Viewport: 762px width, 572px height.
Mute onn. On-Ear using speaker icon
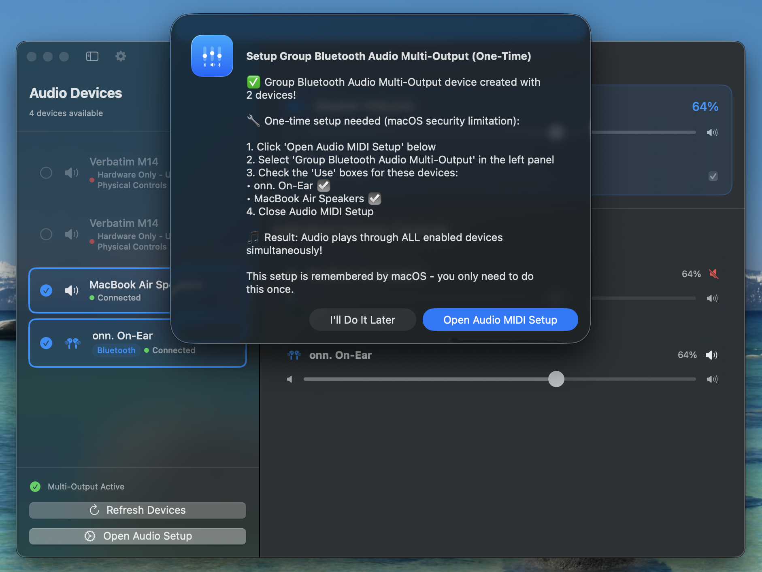tap(711, 355)
